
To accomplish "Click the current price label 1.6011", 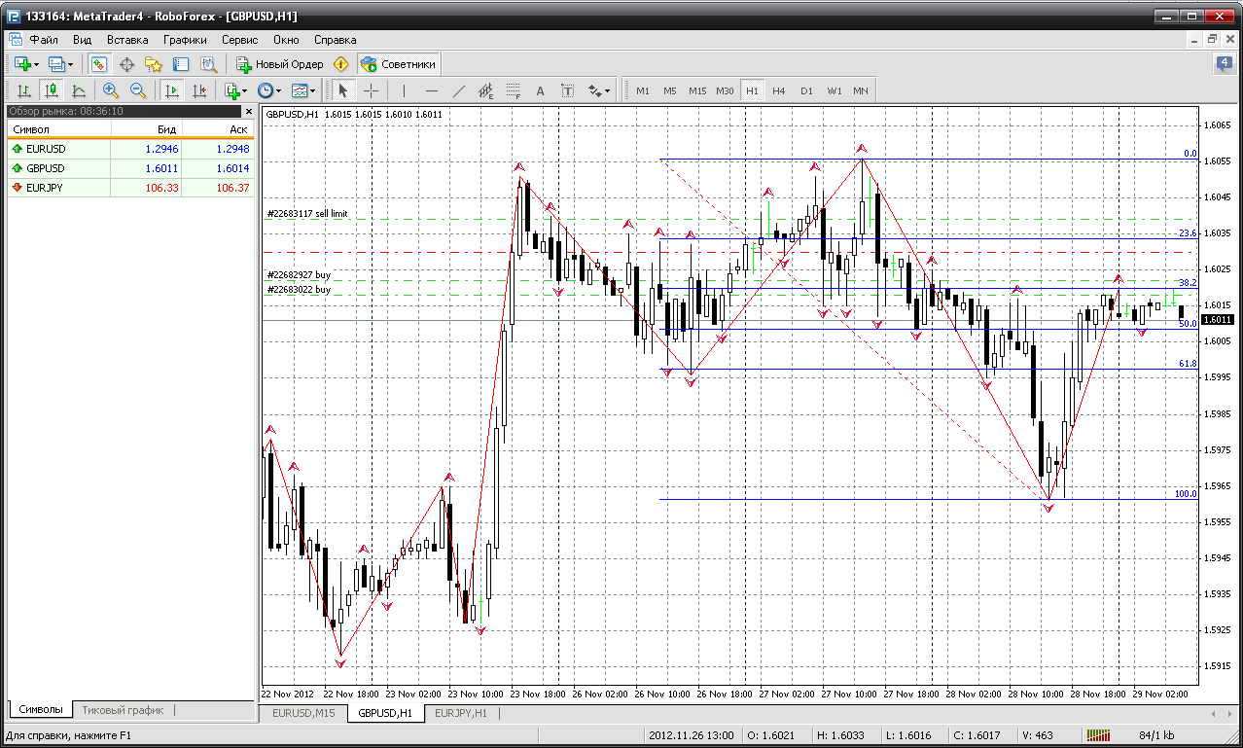I will (1219, 319).
